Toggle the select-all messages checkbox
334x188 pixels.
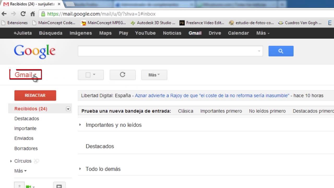click(88, 75)
